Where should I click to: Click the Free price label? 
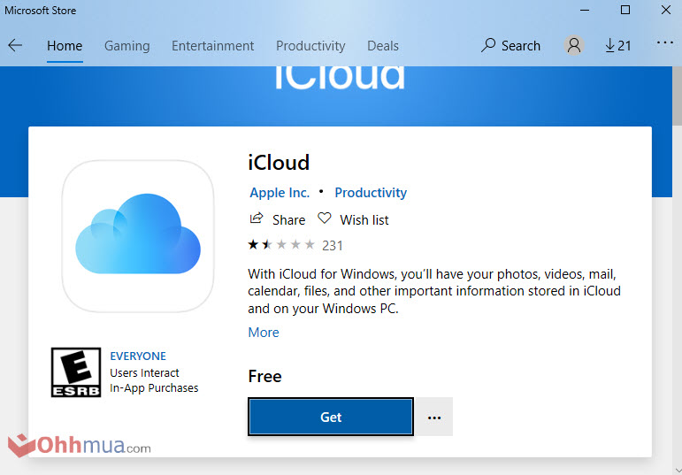264,376
